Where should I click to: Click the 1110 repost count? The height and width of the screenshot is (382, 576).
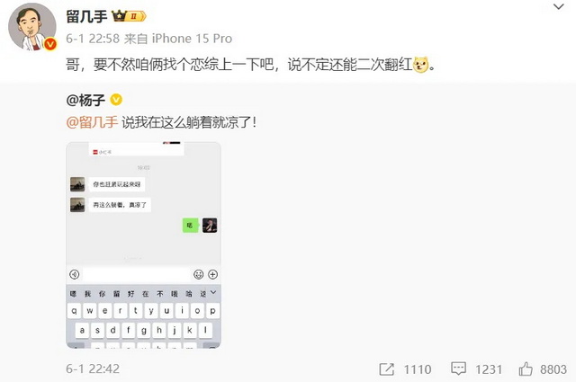coord(418,369)
